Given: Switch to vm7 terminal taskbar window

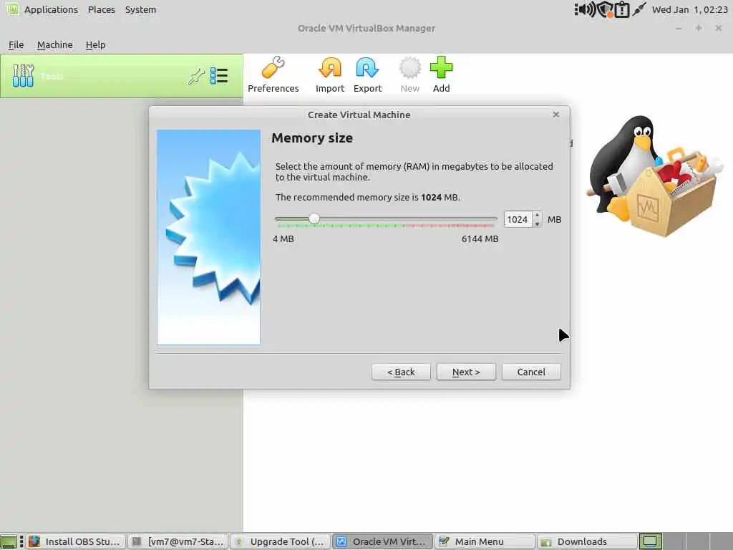Looking at the screenshot, I should pos(178,541).
